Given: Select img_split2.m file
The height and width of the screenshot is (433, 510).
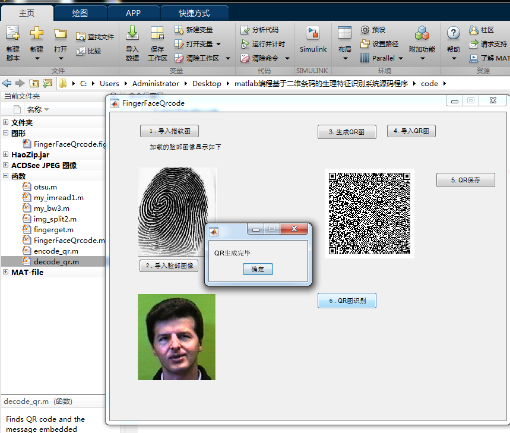Looking at the screenshot, I should [x=49, y=219].
